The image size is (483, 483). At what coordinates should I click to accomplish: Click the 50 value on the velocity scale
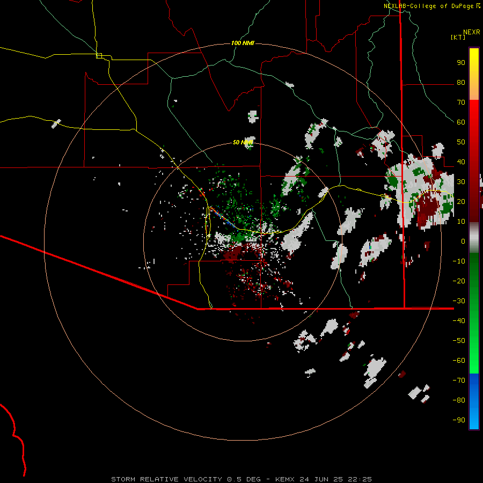(461, 142)
